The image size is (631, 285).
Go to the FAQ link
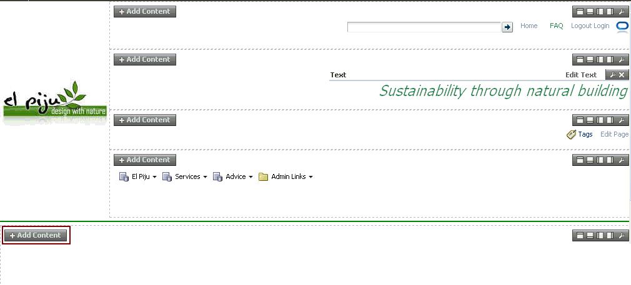557,26
